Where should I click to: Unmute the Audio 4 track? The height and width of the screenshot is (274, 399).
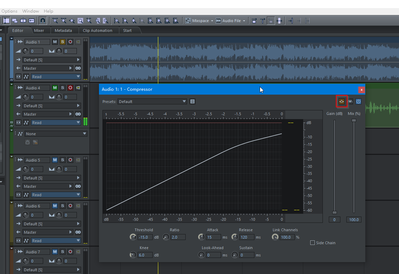55,88
